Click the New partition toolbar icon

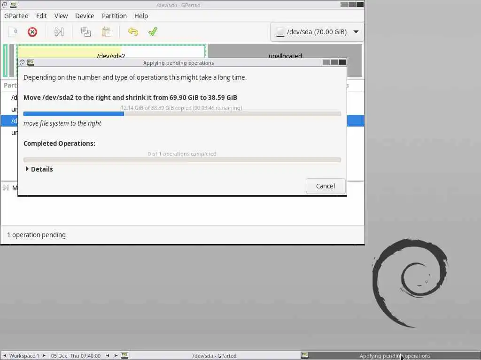(13, 32)
